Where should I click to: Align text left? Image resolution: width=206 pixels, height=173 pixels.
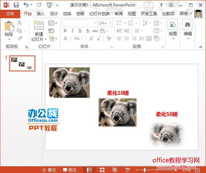tap(119, 38)
